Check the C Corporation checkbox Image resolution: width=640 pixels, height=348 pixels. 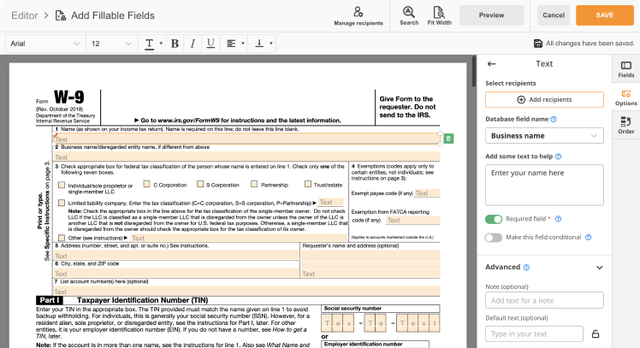coord(146,184)
